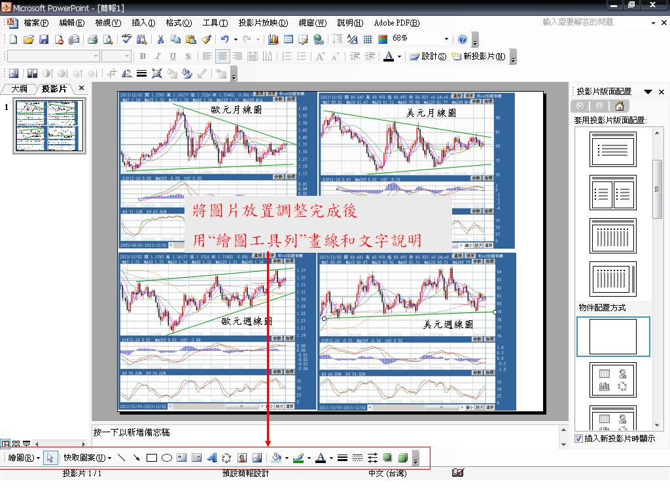Open the zoom percentage dropdown showing 68%
This screenshot has height=503, width=670.
click(x=446, y=39)
